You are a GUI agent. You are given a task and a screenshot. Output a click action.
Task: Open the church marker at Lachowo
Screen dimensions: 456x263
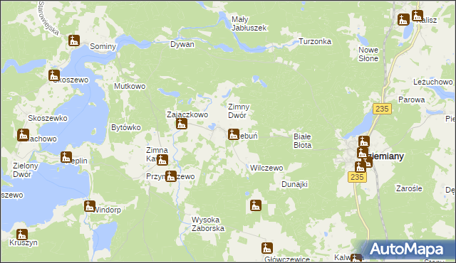coord(23,135)
